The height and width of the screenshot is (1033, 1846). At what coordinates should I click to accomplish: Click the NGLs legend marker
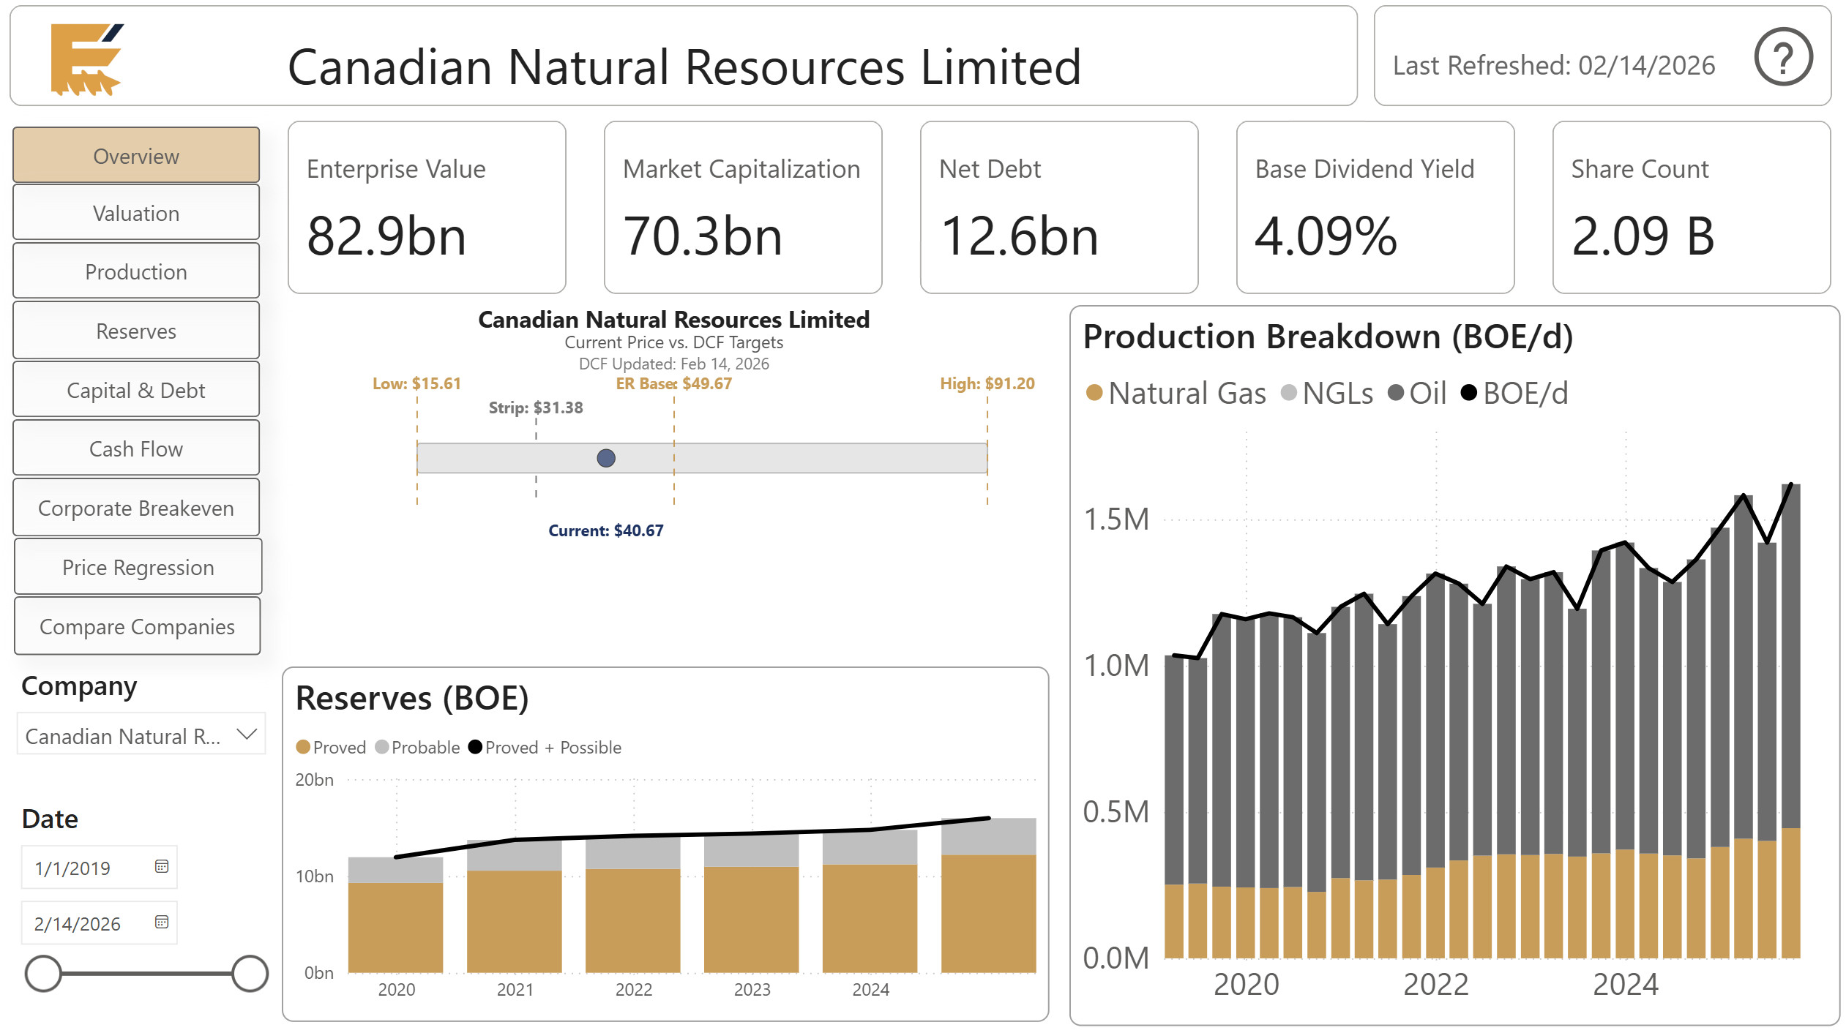[x=1289, y=393]
